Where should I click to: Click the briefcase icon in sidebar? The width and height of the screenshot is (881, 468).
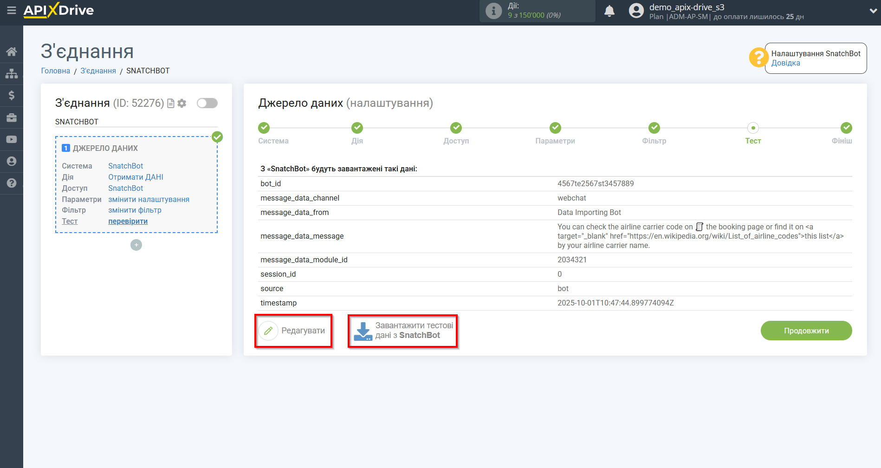pyautogui.click(x=12, y=117)
